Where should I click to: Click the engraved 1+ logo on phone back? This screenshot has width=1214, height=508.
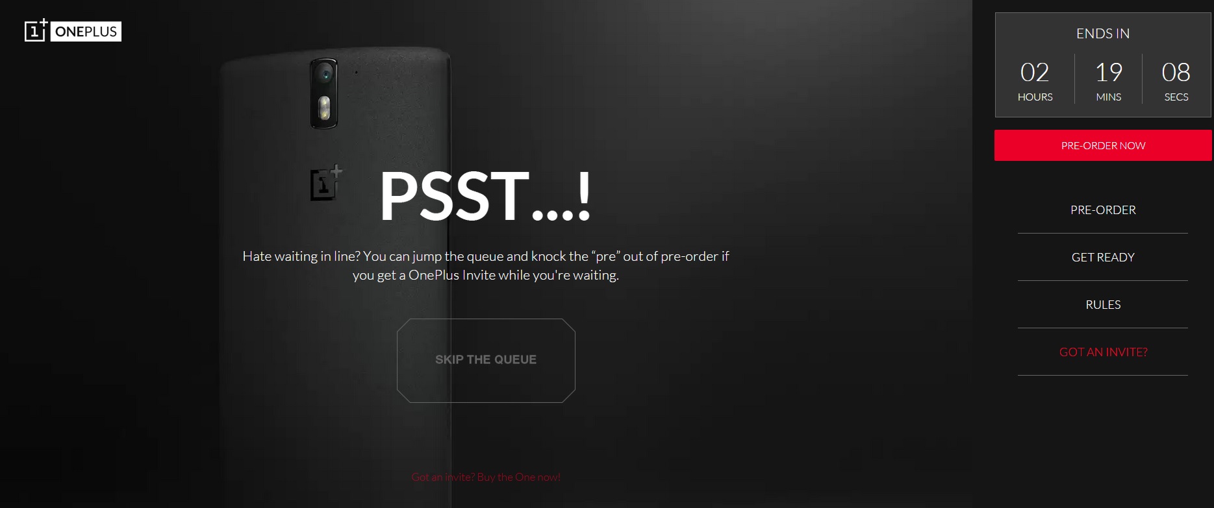(x=325, y=183)
